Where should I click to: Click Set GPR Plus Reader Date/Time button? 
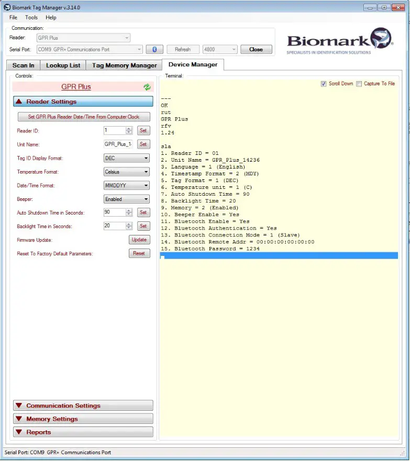[84, 117]
